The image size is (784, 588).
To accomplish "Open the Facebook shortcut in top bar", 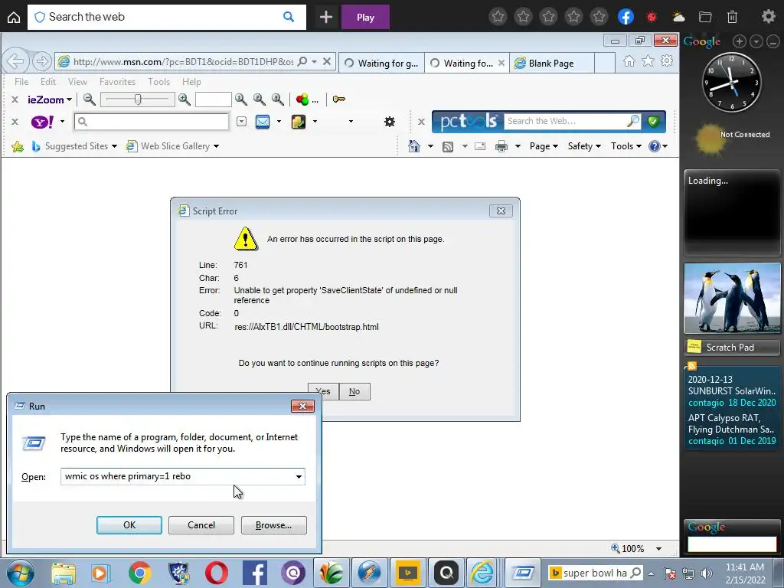I will pyautogui.click(x=626, y=17).
